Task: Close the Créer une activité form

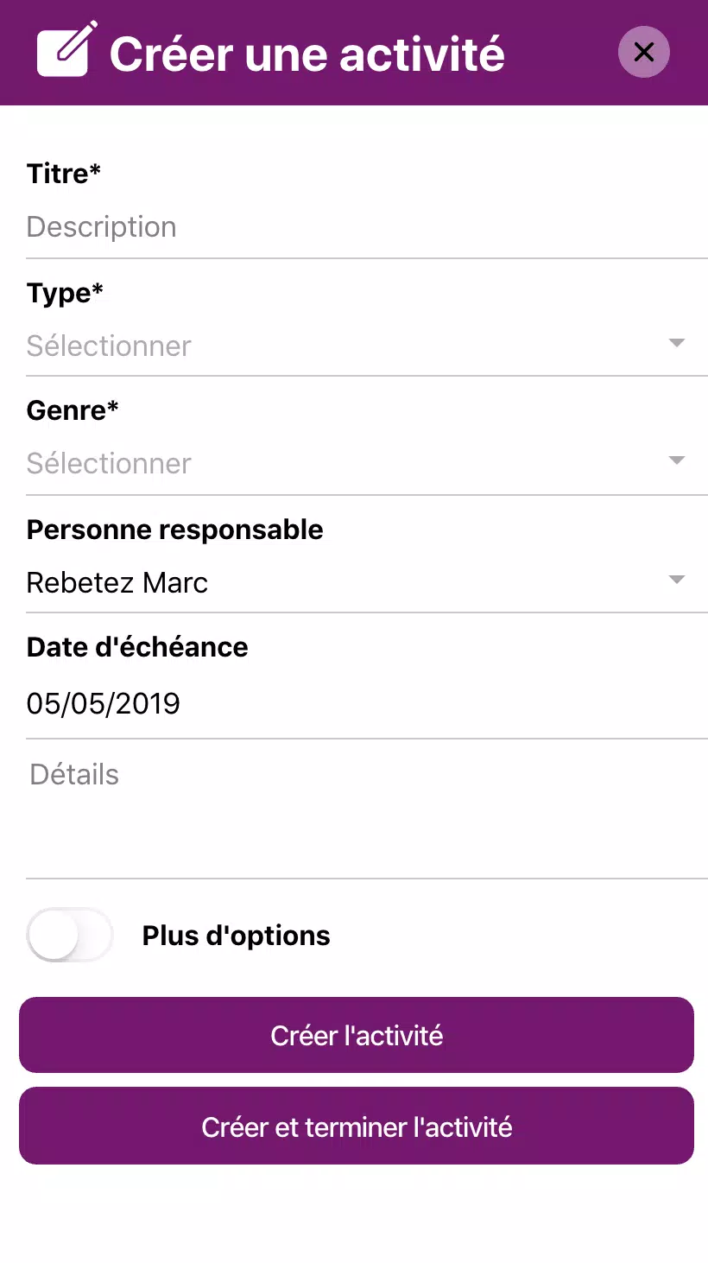Action: [x=644, y=52]
